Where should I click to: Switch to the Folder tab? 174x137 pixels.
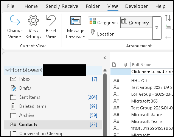tap(93, 6)
